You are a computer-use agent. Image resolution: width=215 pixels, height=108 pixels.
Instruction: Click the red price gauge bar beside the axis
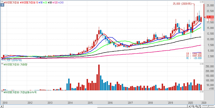point(204,11)
